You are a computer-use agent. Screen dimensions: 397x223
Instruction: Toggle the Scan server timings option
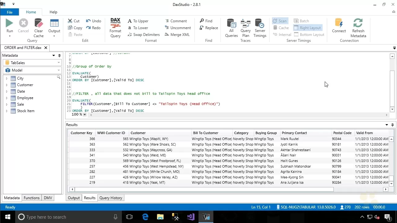pos(280,21)
